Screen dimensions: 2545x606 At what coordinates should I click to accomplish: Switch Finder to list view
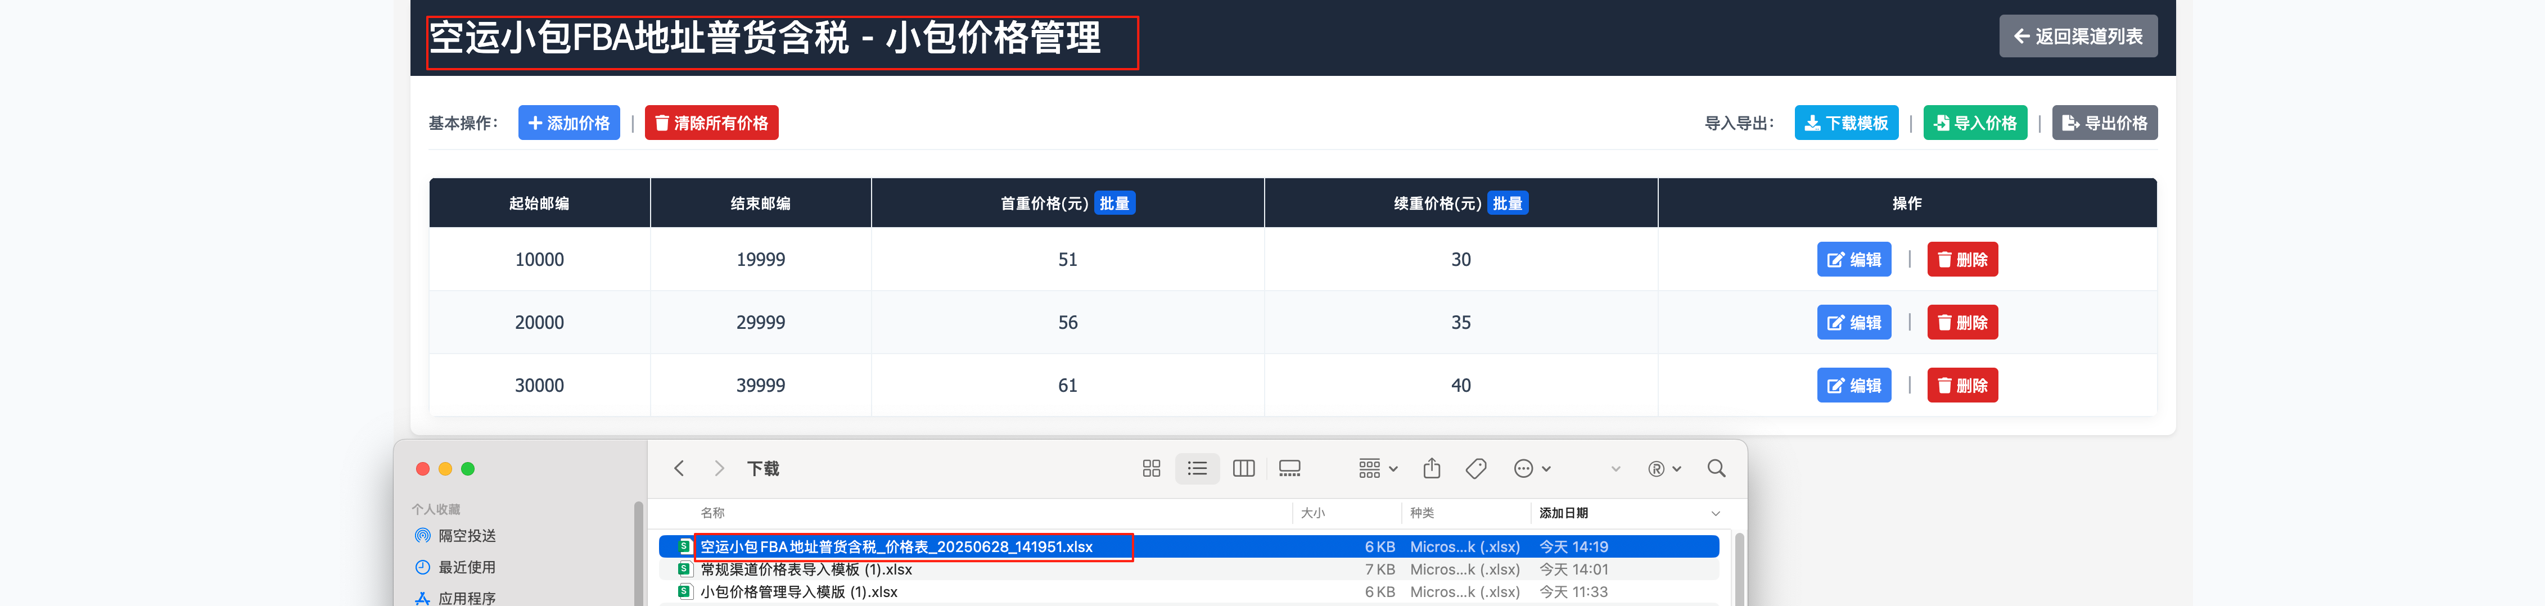point(1197,469)
